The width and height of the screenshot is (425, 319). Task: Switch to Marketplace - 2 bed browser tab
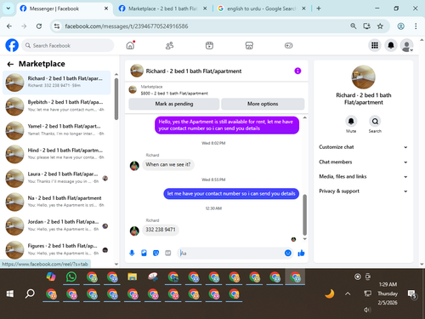[163, 9]
